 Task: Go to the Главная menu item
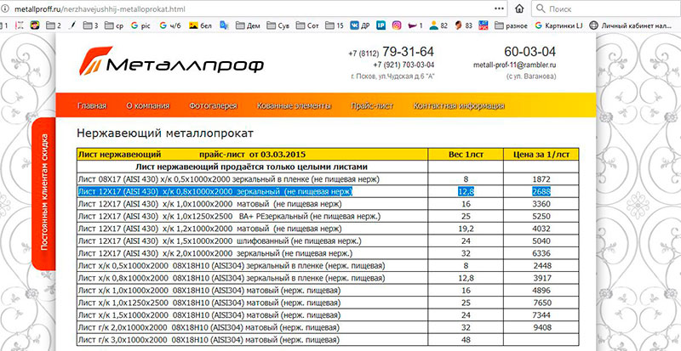coord(92,106)
